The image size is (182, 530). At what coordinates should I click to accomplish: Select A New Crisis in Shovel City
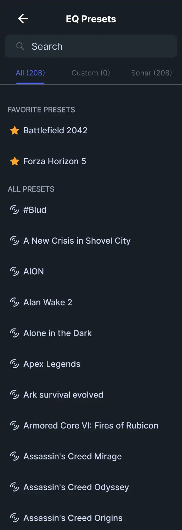pos(91,241)
